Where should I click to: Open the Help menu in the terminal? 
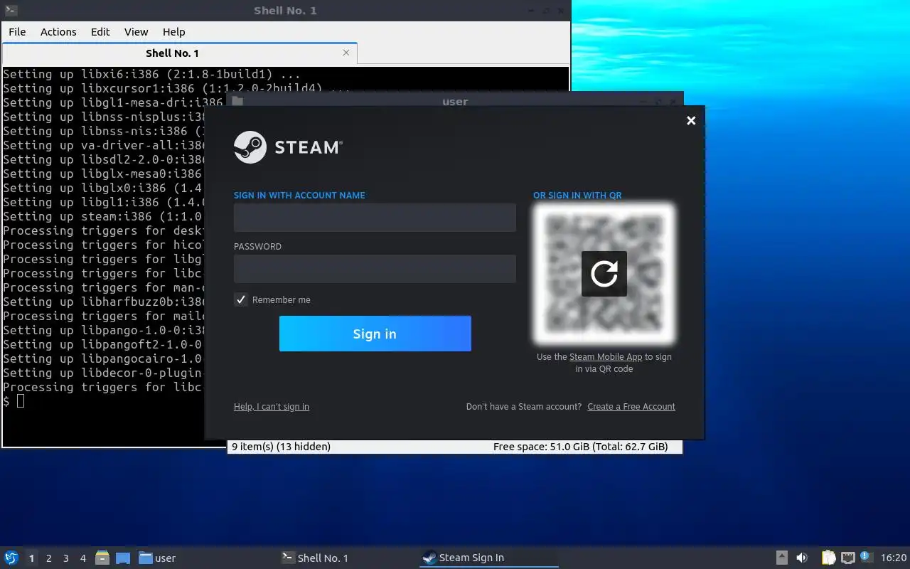173,31
